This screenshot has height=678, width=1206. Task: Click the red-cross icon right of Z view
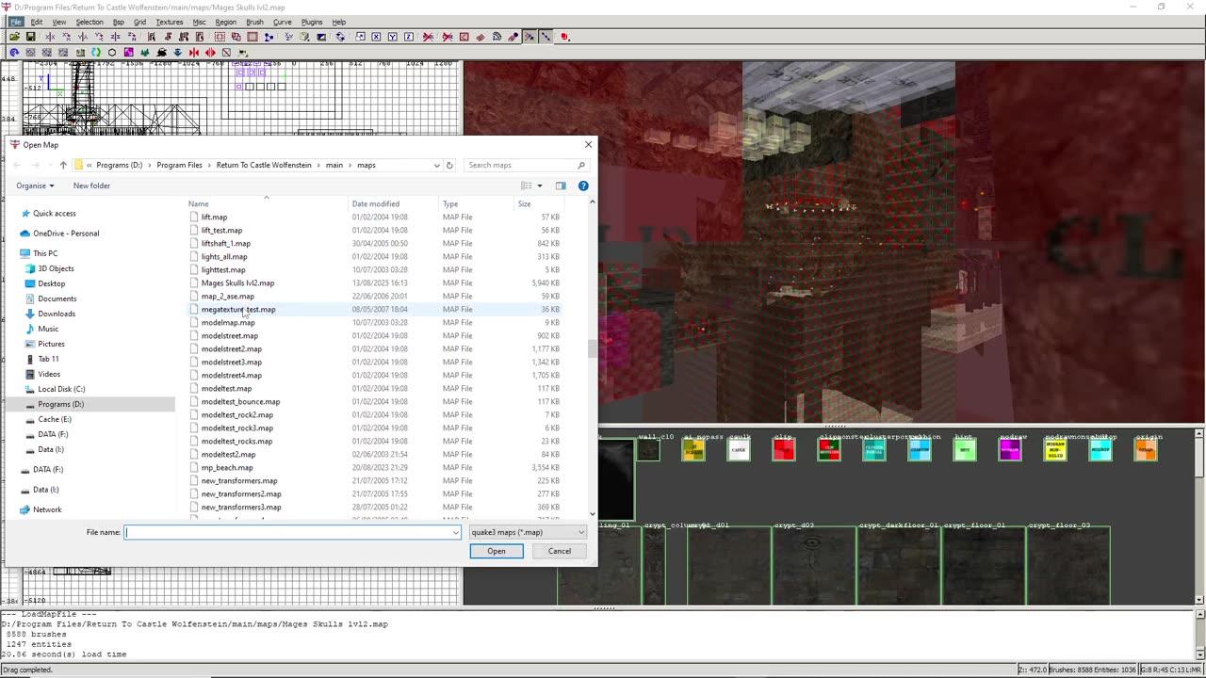[x=428, y=37]
